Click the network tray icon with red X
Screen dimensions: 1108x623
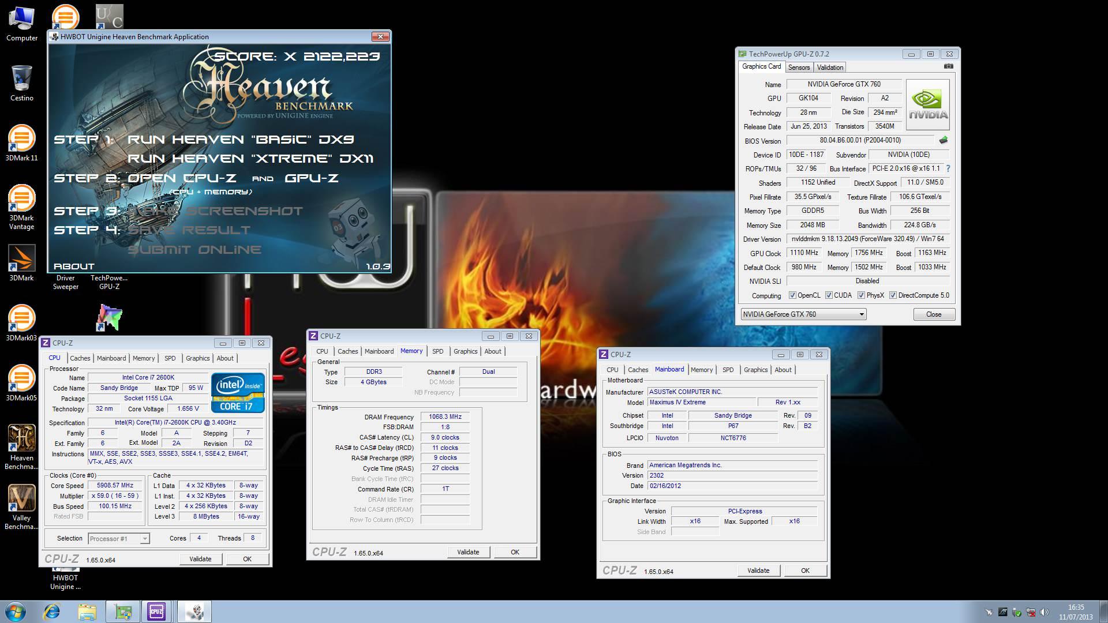[1031, 612]
